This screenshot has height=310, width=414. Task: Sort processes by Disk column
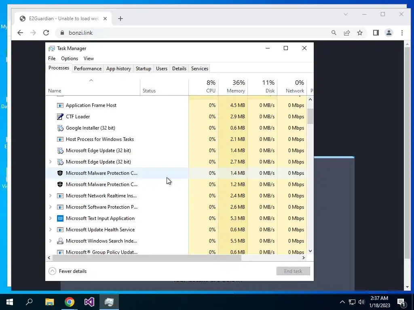(263, 87)
